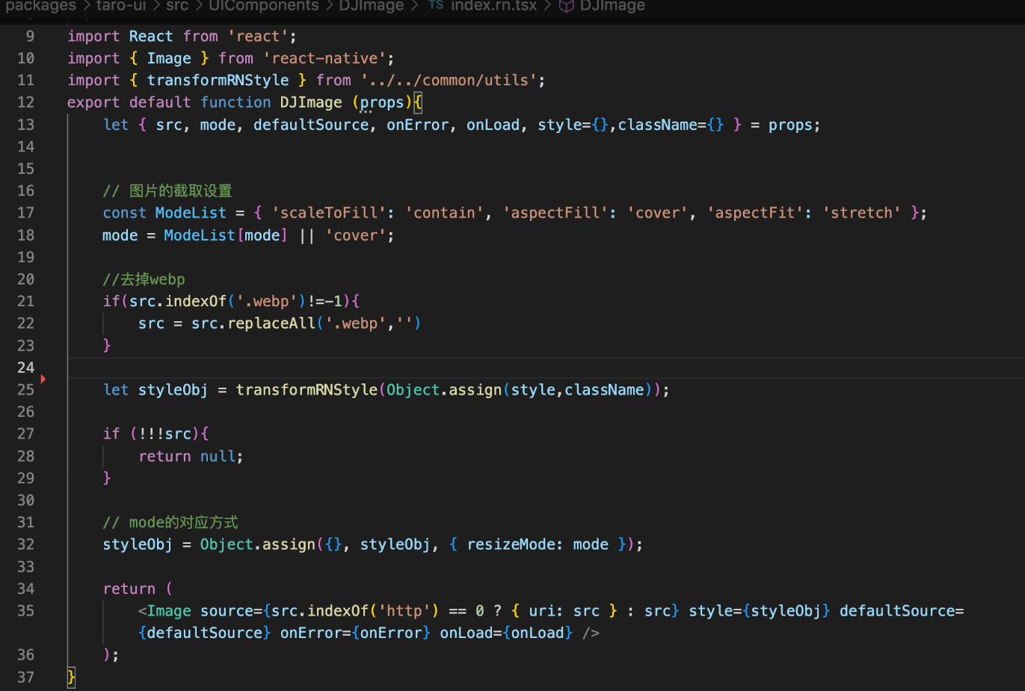Click the 'aspectFit' key string
Image resolution: width=1025 pixels, height=691 pixels.
tap(755, 213)
